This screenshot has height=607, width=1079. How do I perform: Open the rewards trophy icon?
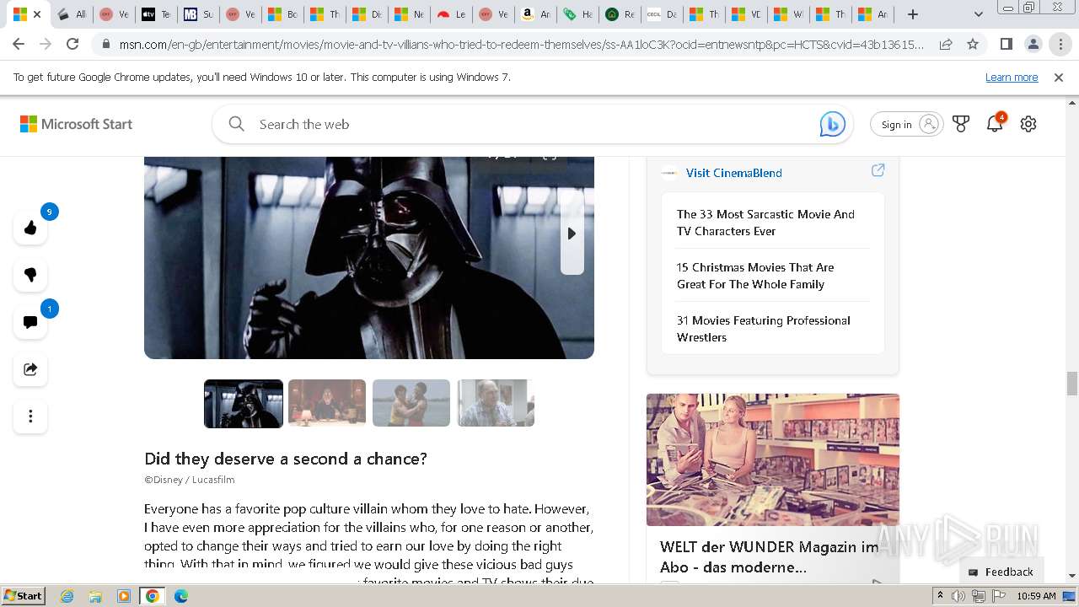[961, 124]
